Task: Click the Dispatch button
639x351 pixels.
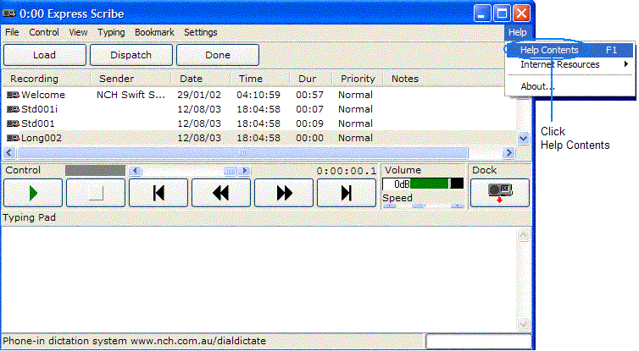Action: (131, 55)
